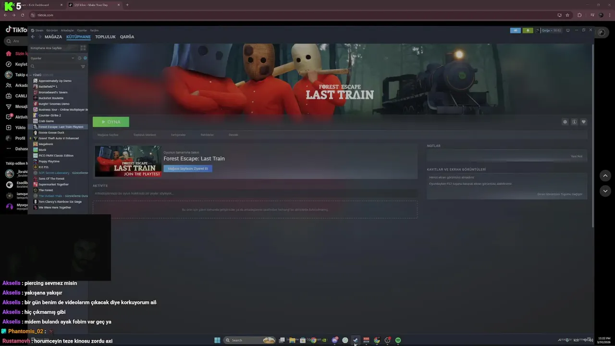This screenshot has width=615, height=346.
Task: Click the library search field
Action: (x=54, y=66)
